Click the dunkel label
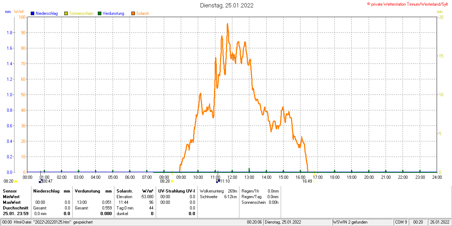This screenshot has height=226, width=452. tap(122, 213)
